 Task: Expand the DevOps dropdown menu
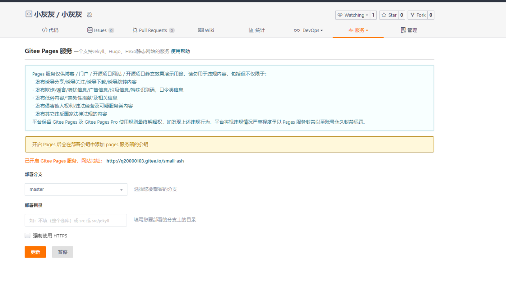coord(308,30)
